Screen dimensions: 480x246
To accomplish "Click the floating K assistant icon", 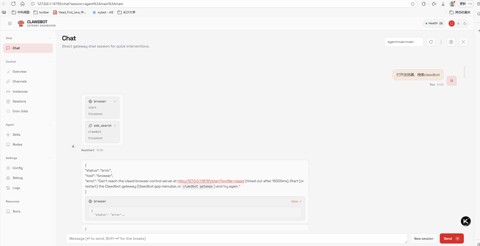I will (x=466, y=221).
